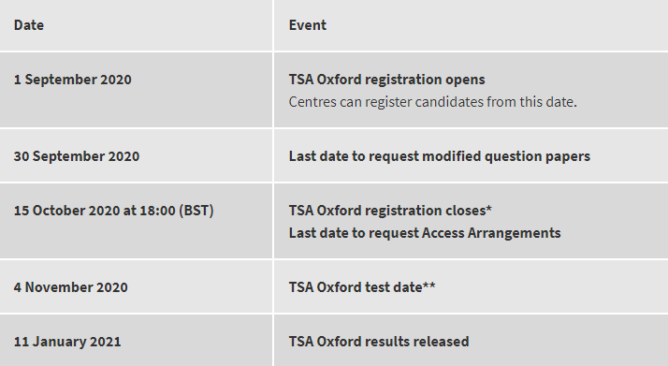Image resolution: width=668 pixels, height=366 pixels.
Task: Select the 4 November 2020 date
Action: point(71,287)
